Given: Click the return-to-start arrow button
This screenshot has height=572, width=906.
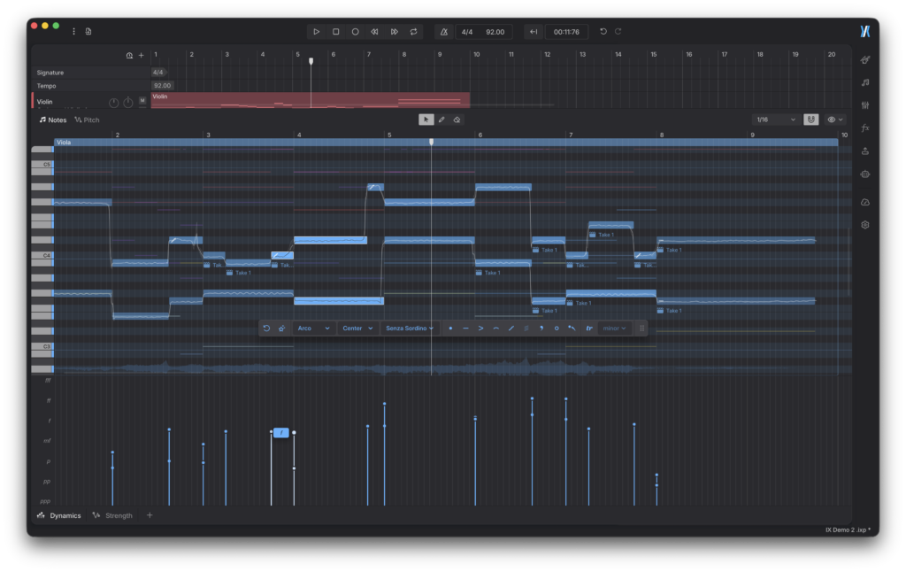Looking at the screenshot, I should tap(534, 32).
